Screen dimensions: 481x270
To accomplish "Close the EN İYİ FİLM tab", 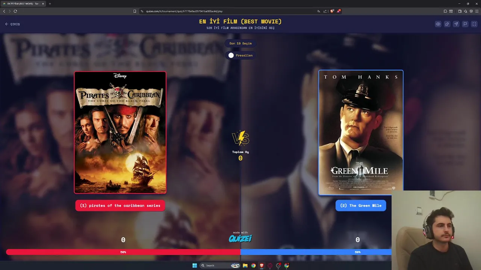I will click(x=43, y=4).
